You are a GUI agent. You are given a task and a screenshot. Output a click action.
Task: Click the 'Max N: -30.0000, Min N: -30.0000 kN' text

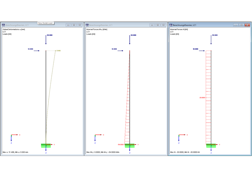tap(185, 152)
